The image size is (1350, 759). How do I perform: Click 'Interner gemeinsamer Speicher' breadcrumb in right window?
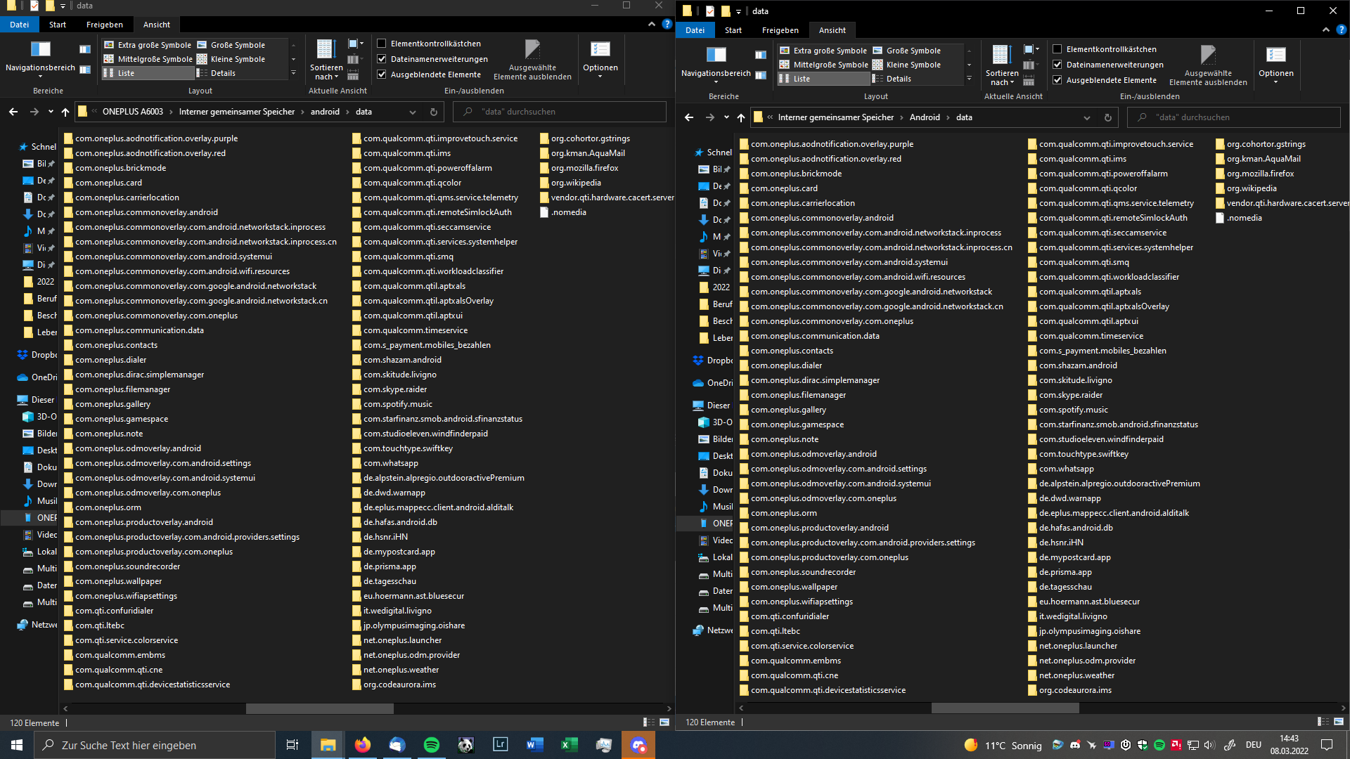tap(836, 117)
